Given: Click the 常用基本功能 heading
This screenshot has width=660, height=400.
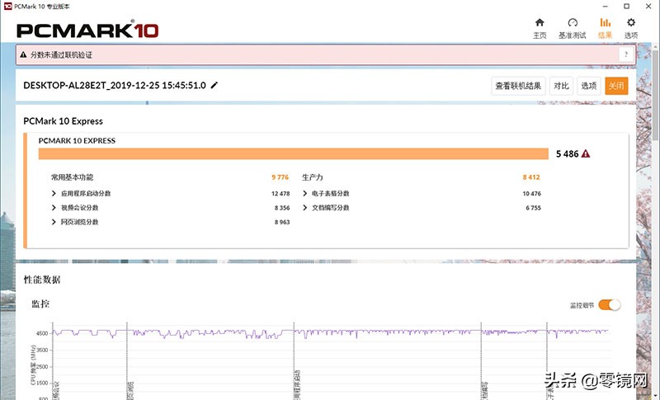Looking at the screenshot, I should pos(72,177).
